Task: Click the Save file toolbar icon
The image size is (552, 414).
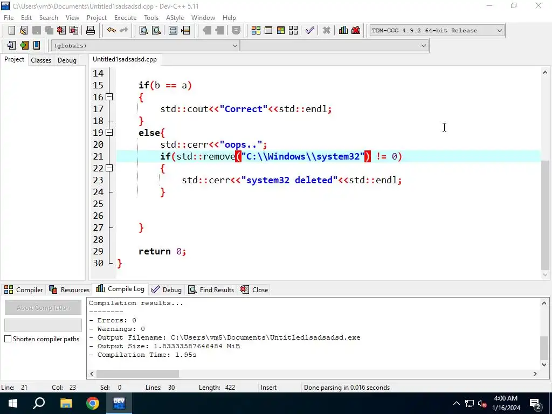Action: (37, 30)
